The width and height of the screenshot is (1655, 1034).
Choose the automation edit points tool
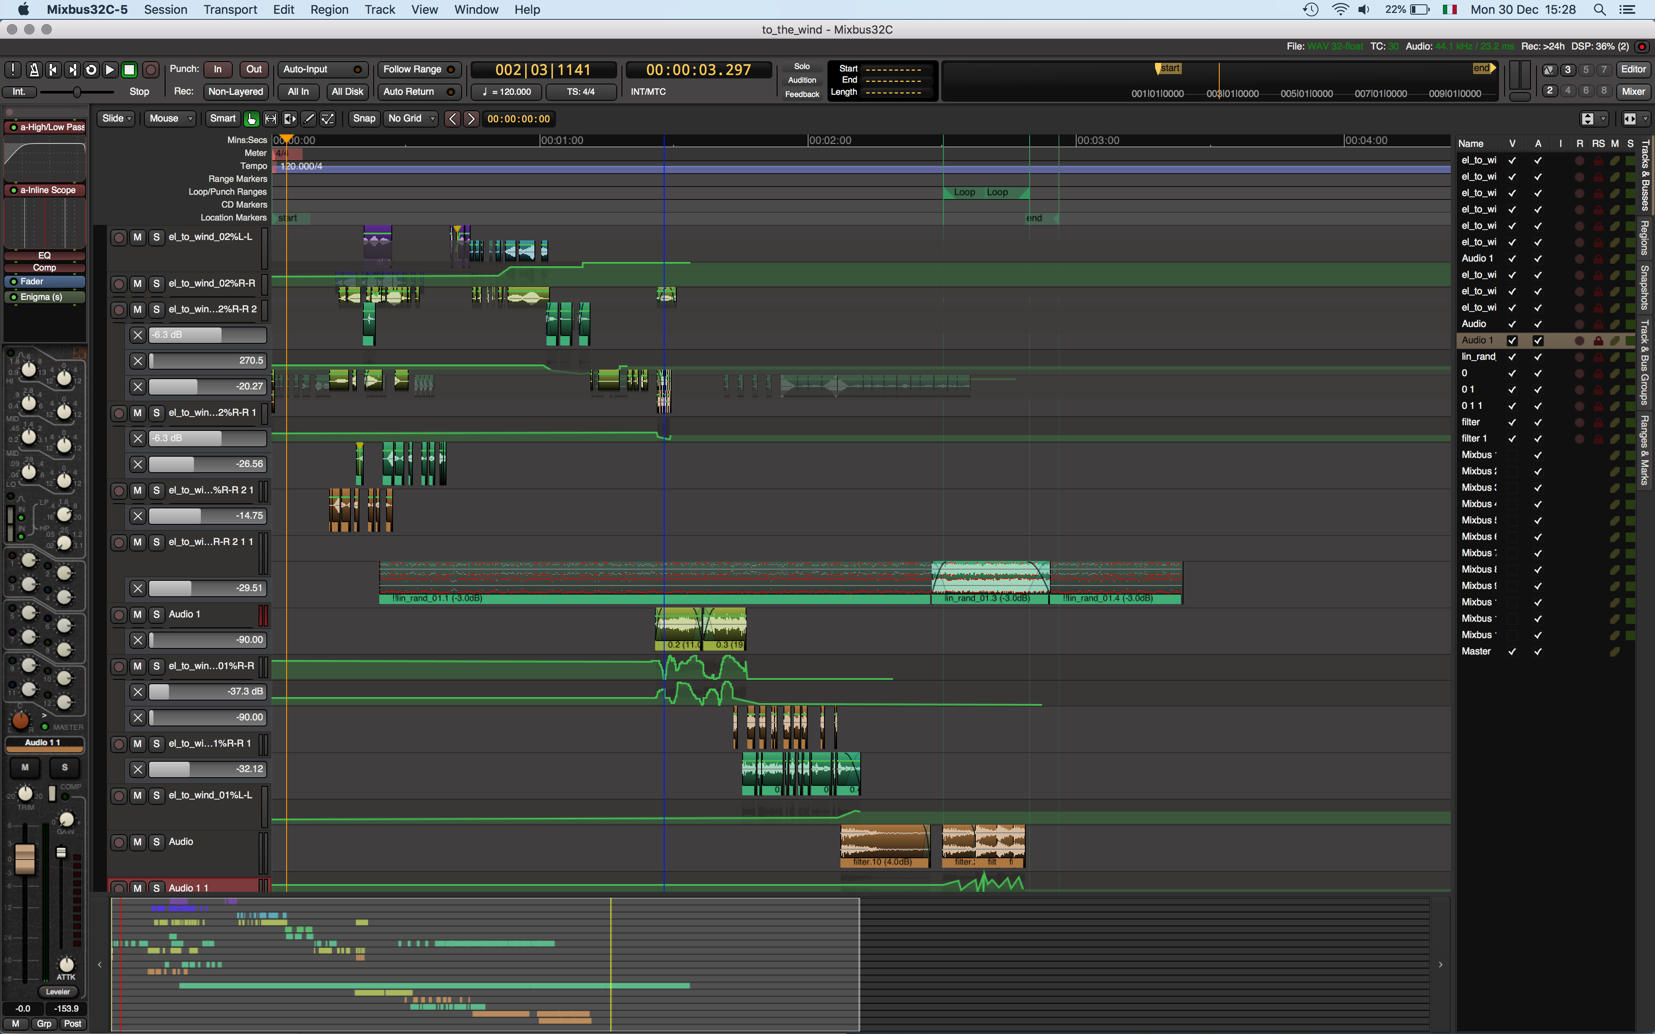pos(328,118)
